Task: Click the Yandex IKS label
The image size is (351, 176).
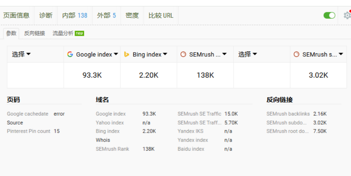Action: 190,131
